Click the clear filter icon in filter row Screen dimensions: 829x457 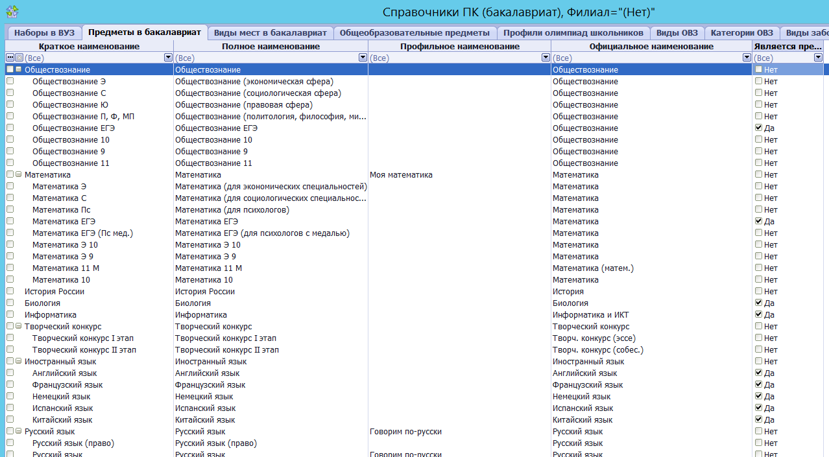tap(19, 58)
